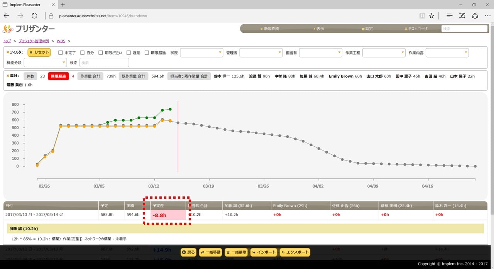Open the 担当者 filter dropdown

pyautogui.click(x=320, y=53)
